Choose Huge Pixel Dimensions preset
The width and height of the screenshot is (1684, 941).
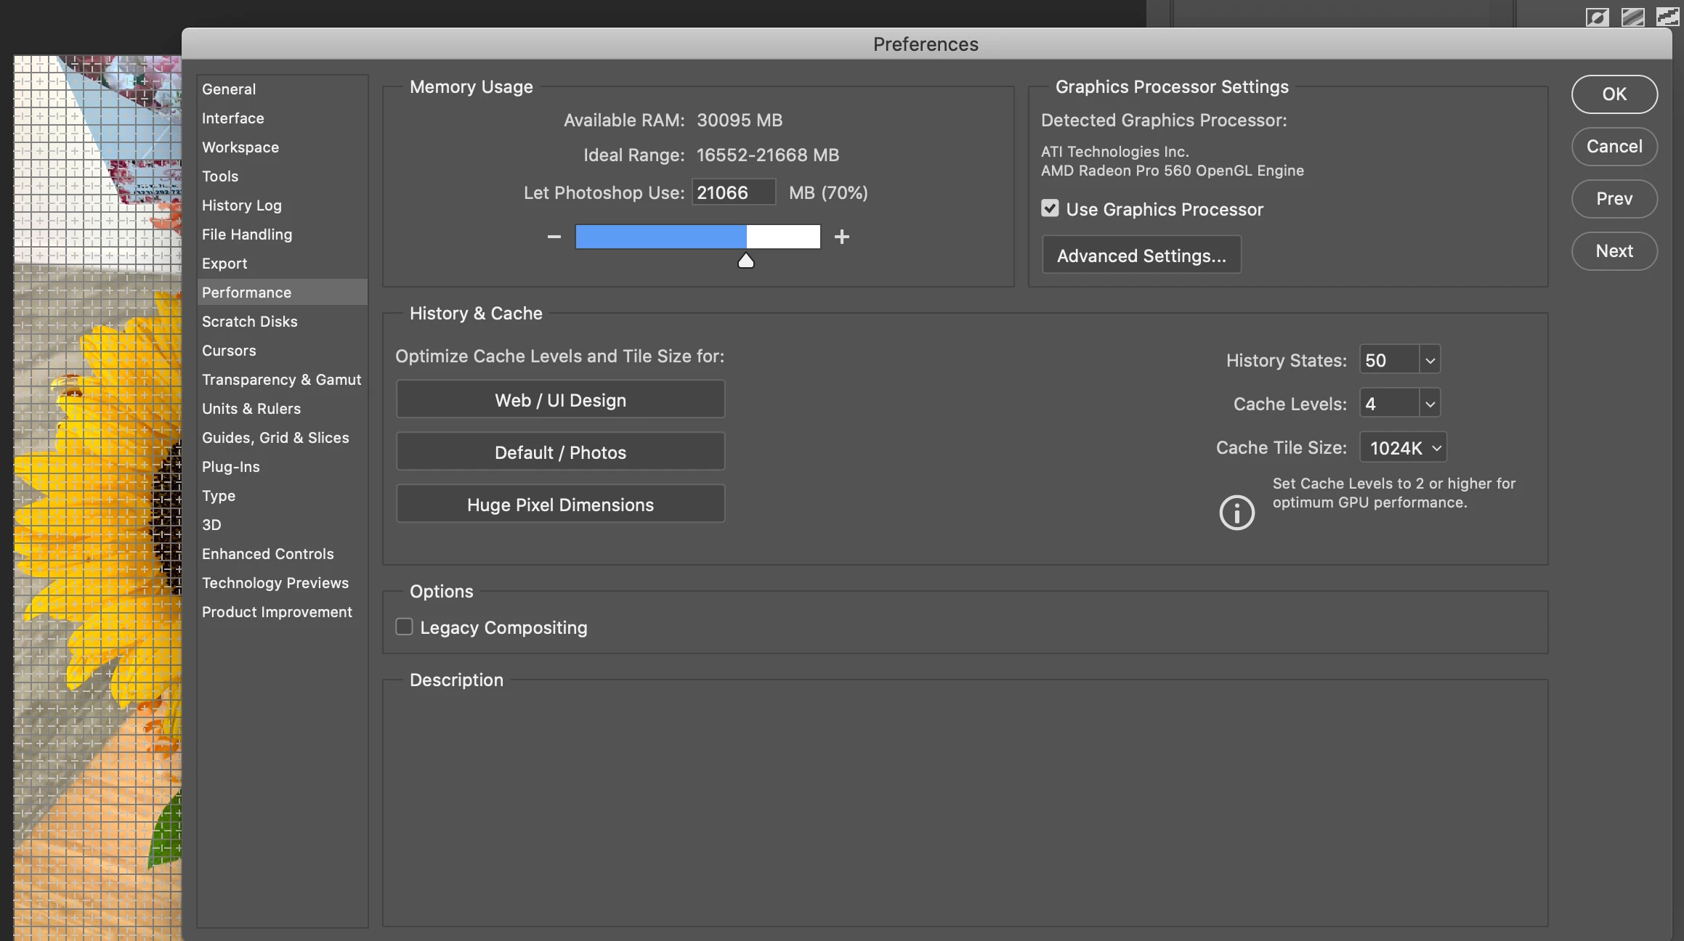coord(560,504)
